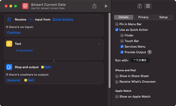This screenshot has height=106, width=176.
Task: Open the Continue no-input behavior dropdown
Action: (x=14, y=32)
